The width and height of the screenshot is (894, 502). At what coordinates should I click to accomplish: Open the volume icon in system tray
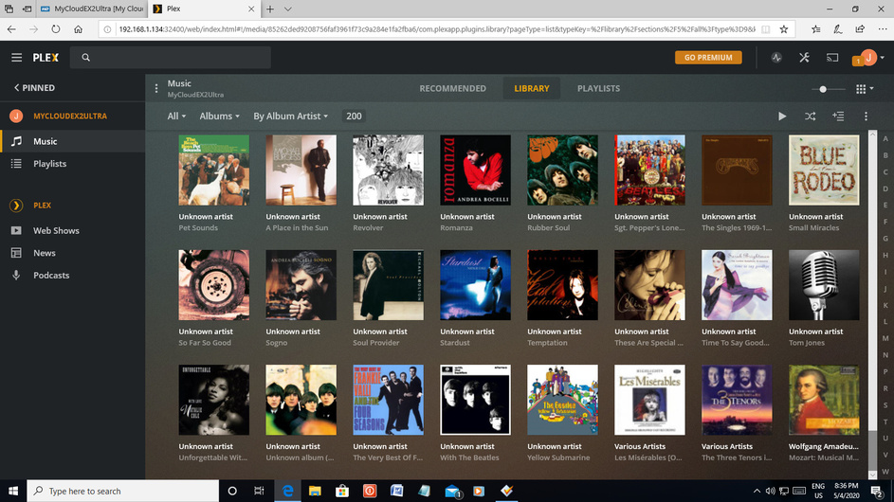[770, 491]
